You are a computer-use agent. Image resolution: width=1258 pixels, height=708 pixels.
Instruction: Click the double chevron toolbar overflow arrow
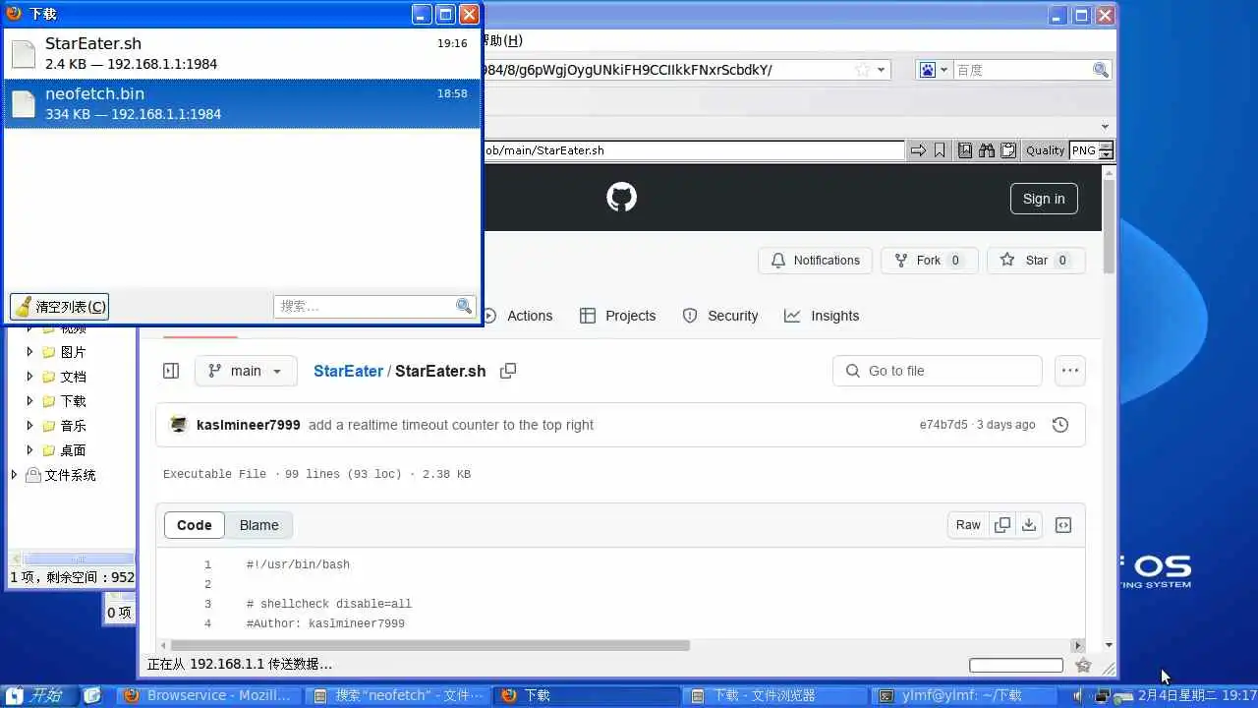[x=1106, y=126]
